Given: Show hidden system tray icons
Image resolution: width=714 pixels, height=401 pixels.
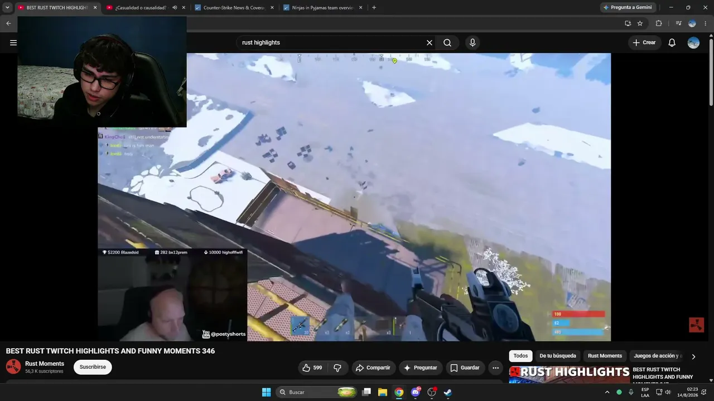Looking at the screenshot, I should tap(607, 392).
